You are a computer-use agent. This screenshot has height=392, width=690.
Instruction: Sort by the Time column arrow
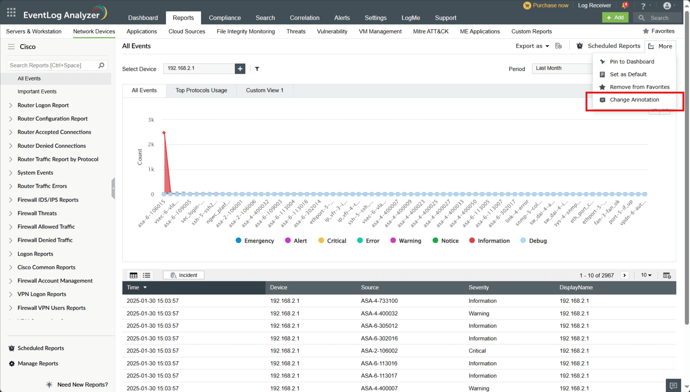pos(145,288)
